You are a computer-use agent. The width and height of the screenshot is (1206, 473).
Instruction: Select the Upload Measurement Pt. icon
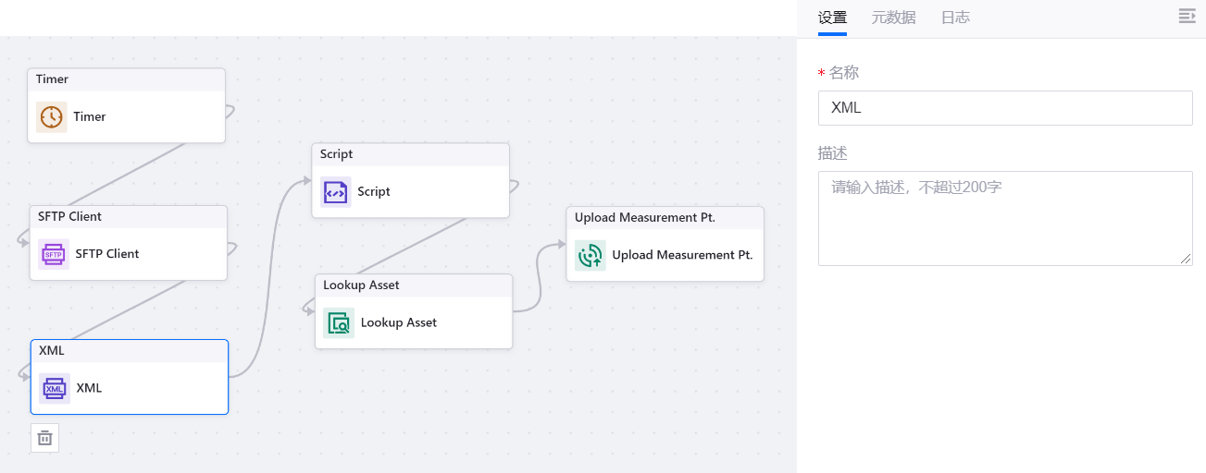[590, 255]
